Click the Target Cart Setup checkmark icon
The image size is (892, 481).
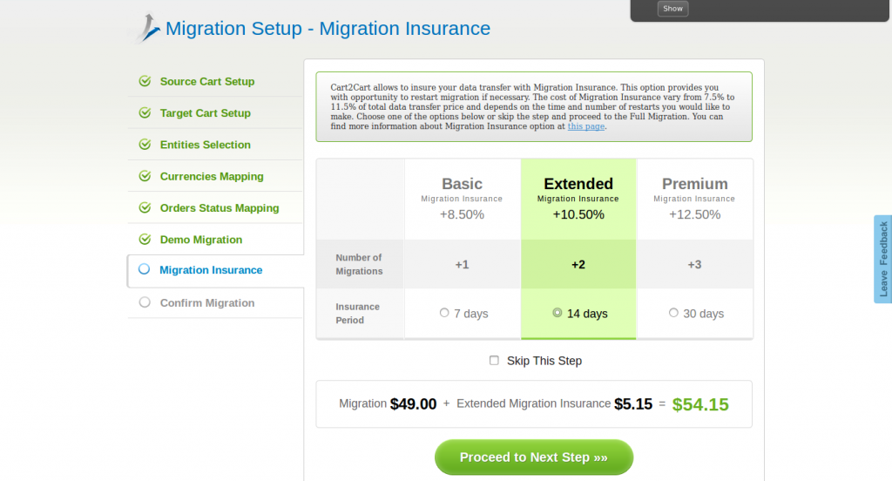point(145,113)
